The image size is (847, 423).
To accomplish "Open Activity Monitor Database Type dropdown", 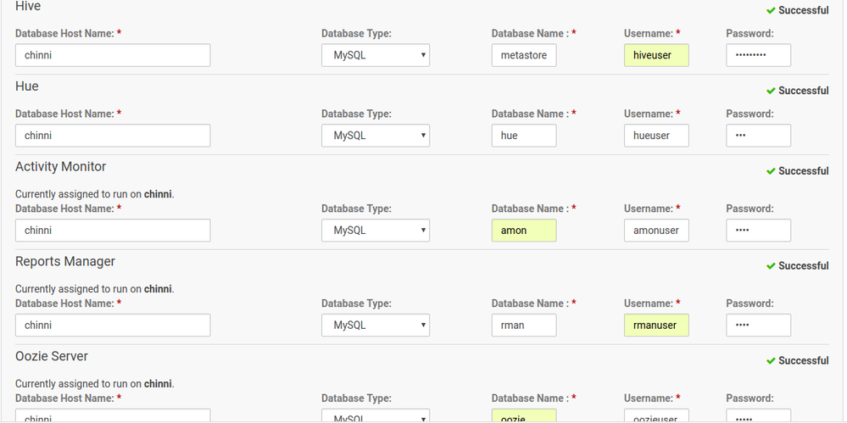I will coord(376,231).
